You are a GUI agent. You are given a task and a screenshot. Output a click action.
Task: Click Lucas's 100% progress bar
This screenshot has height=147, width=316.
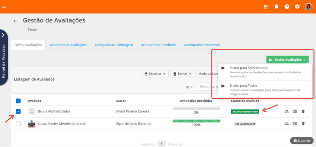tap(196, 121)
